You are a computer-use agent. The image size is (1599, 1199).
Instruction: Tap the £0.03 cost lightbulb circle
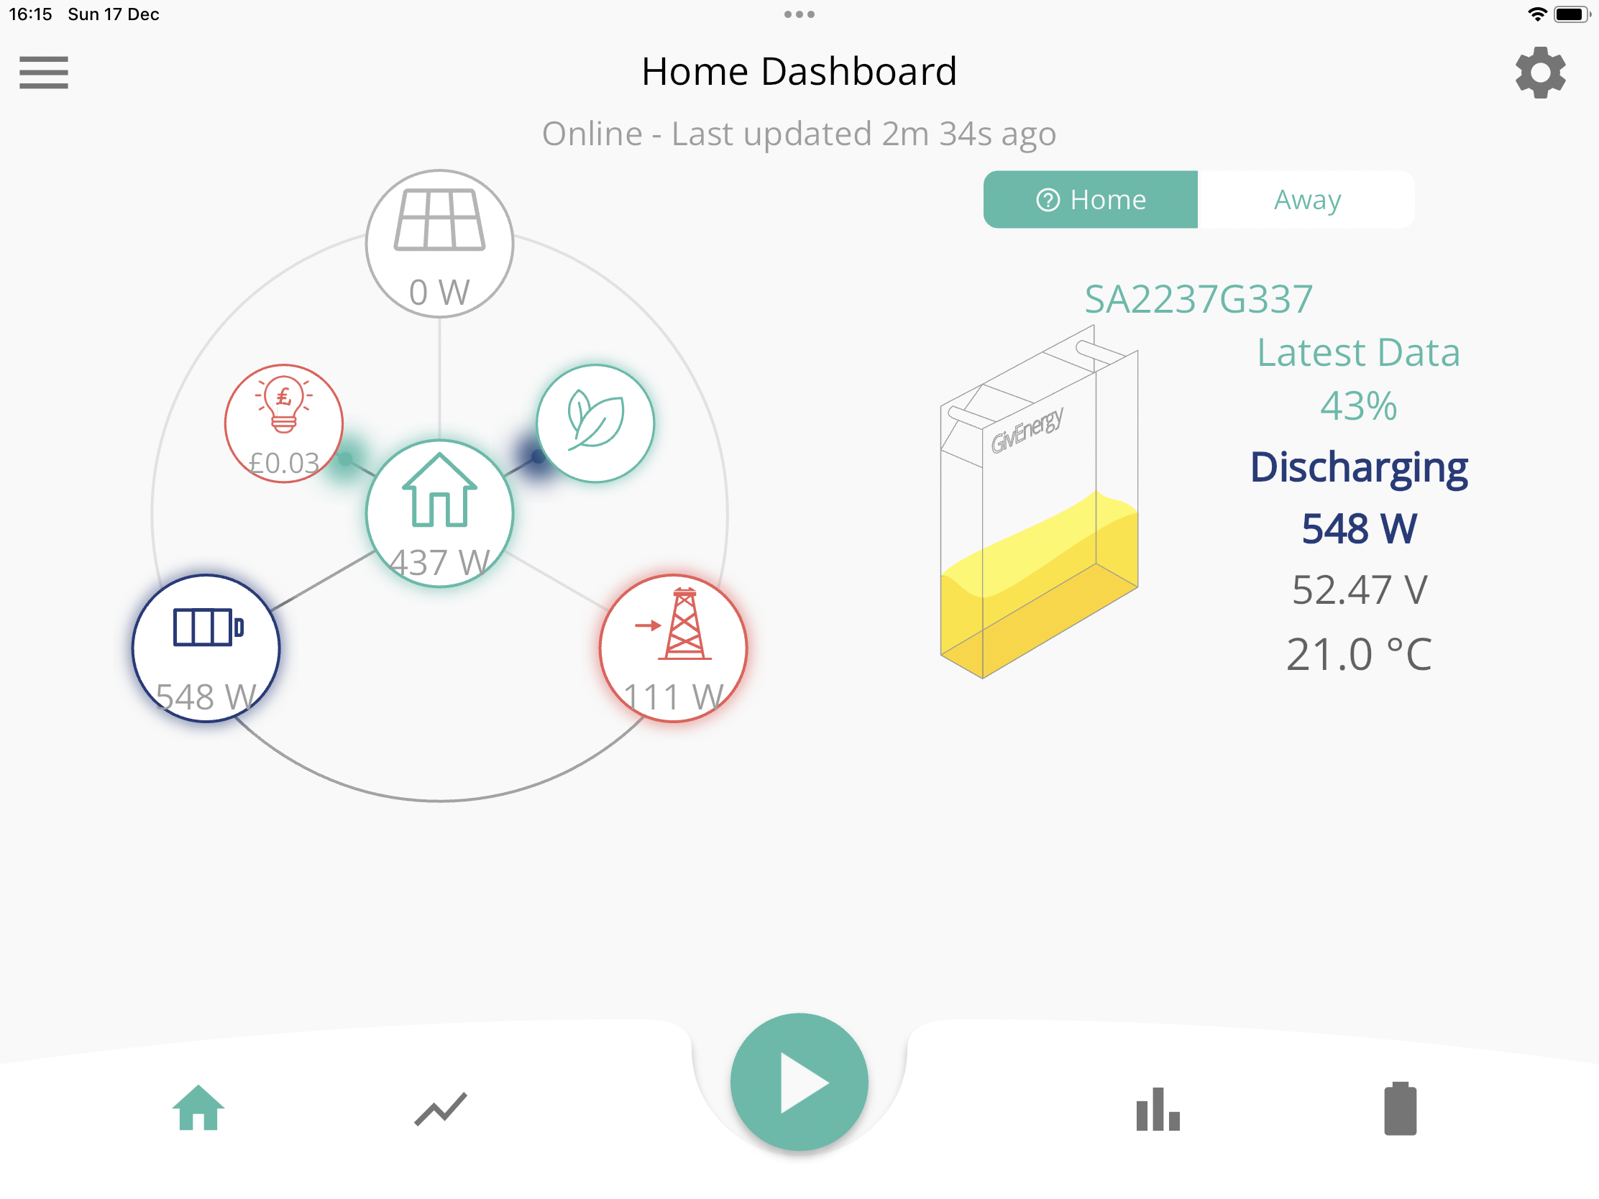tap(283, 423)
